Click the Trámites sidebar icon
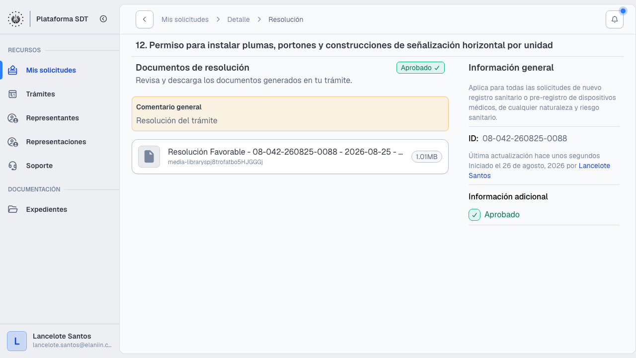 pos(13,94)
